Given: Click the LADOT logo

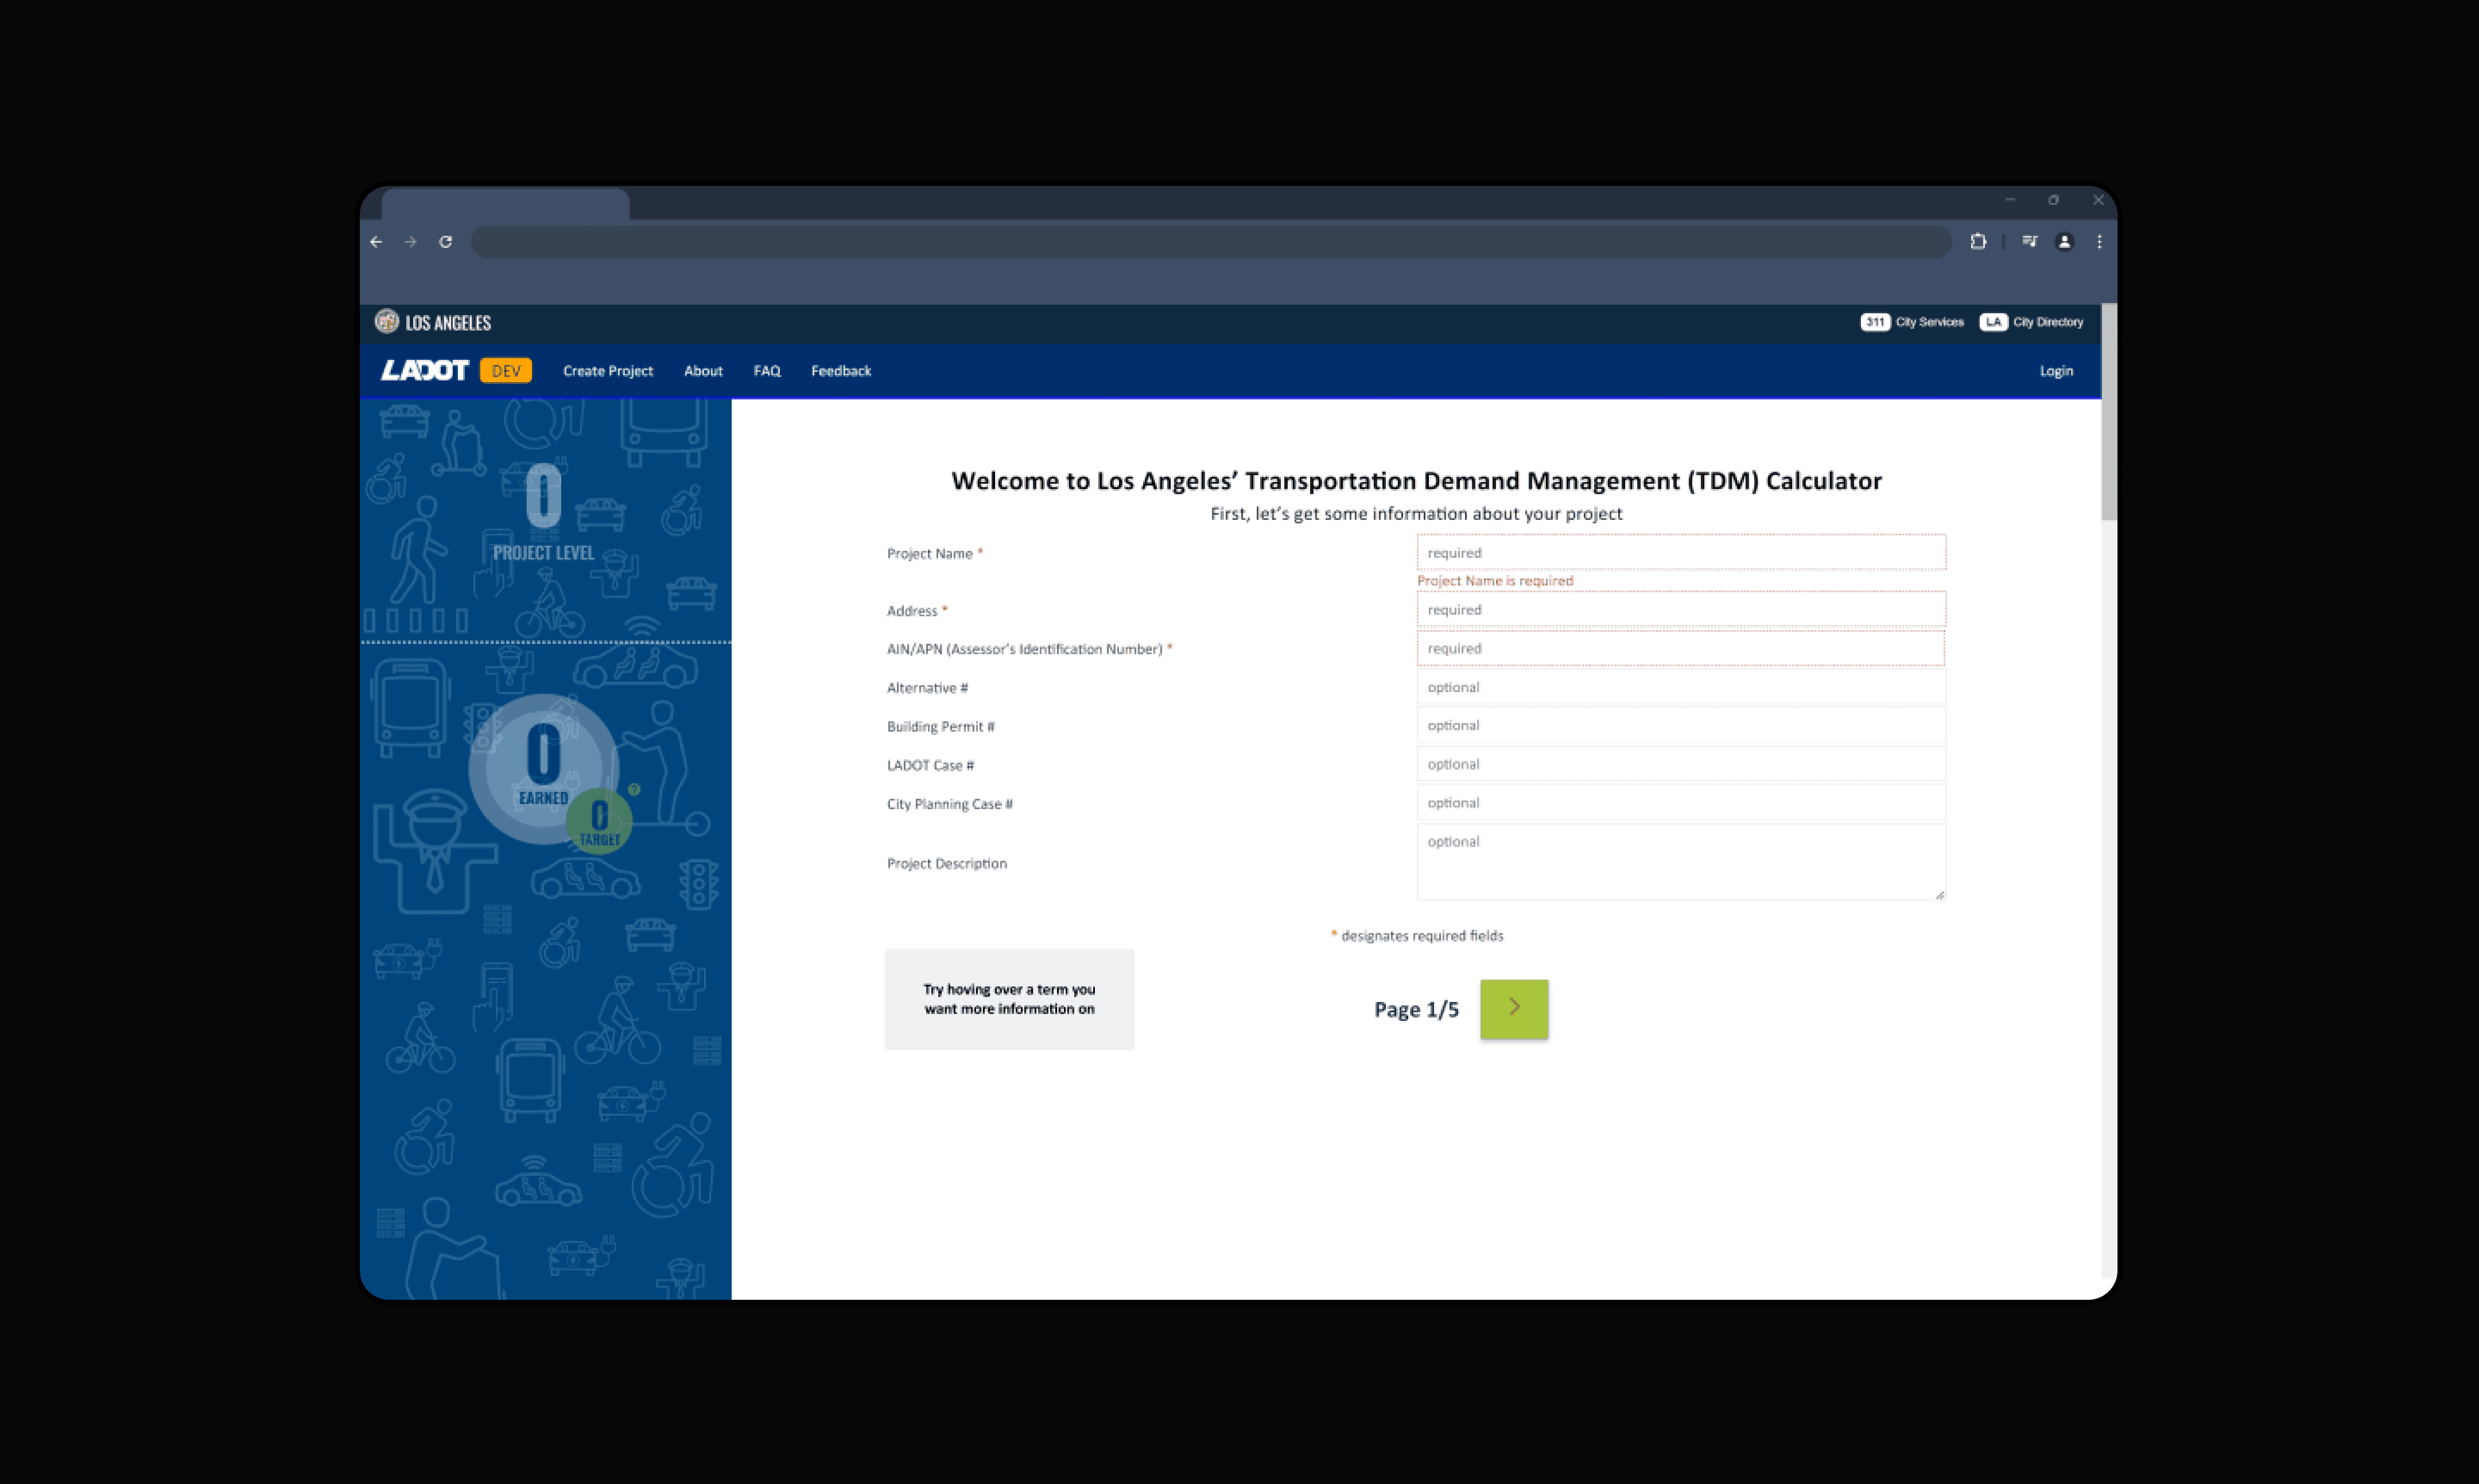Looking at the screenshot, I should click(x=424, y=371).
